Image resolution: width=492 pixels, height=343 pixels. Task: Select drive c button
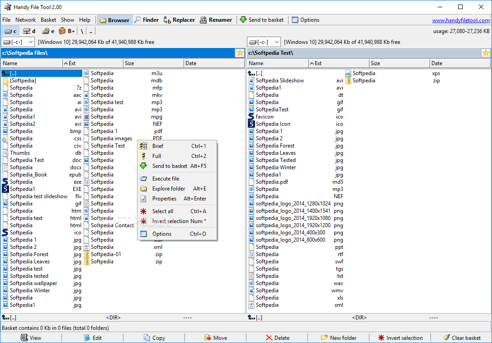(10, 31)
